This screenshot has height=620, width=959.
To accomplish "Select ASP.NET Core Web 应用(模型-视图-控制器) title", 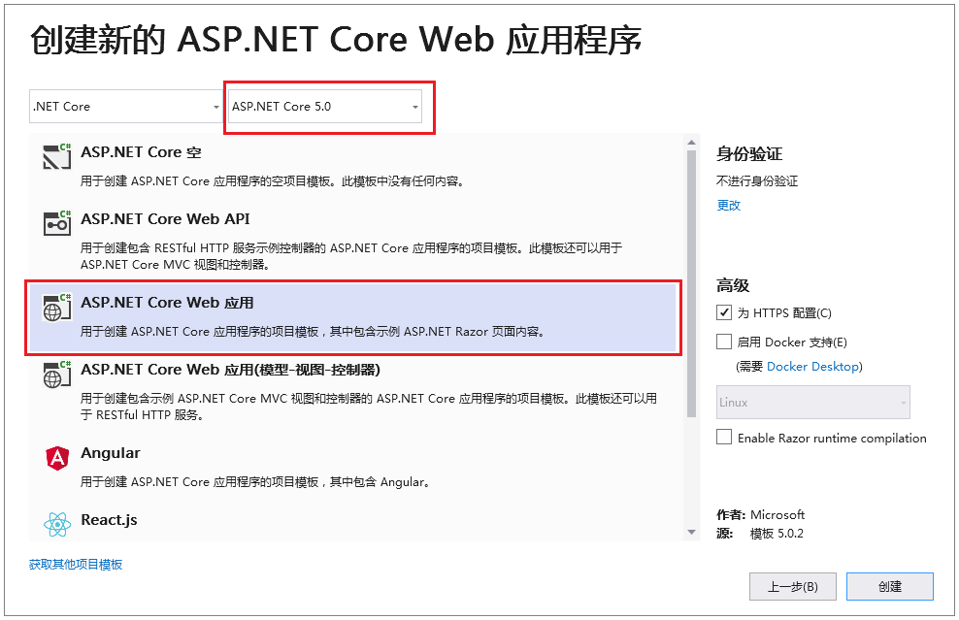I will pos(231,370).
